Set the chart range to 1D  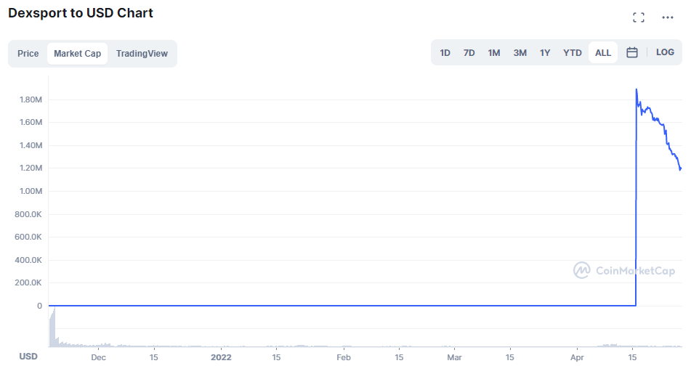pos(445,53)
